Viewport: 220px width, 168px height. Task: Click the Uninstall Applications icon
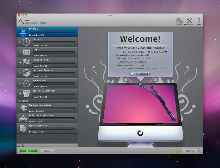(x=23, y=118)
